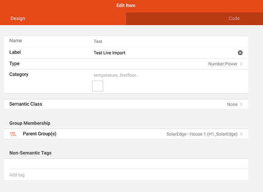Image resolution: width=263 pixels, height=192 pixels.
Task: Click the Semantic Class 'None' value
Action: tap(232, 104)
